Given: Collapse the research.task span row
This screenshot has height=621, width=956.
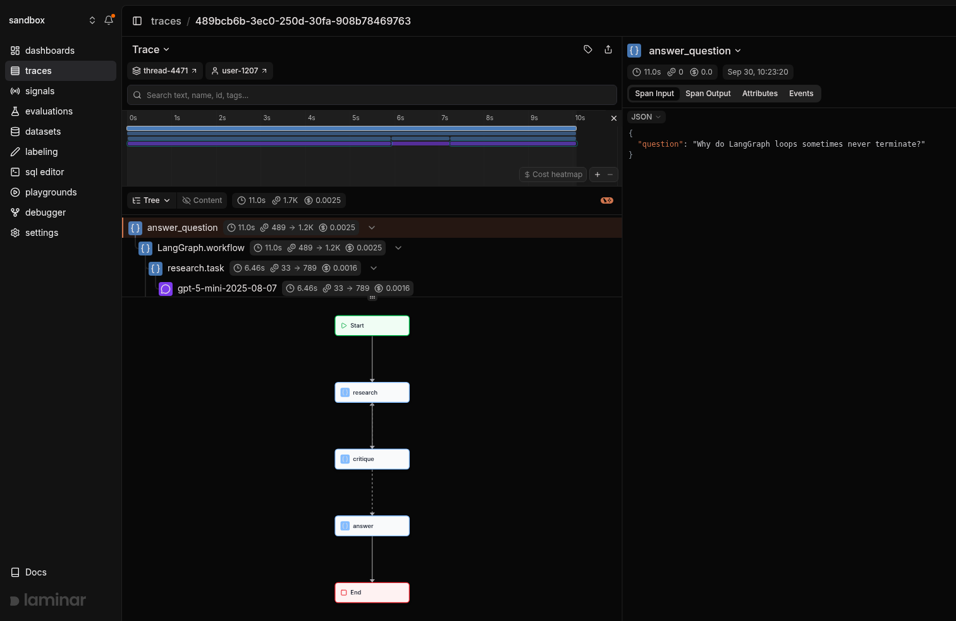Looking at the screenshot, I should 374,268.
